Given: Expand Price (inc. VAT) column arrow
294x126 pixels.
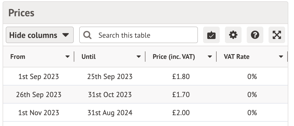Looking at the screenshot, I should click(210, 57).
